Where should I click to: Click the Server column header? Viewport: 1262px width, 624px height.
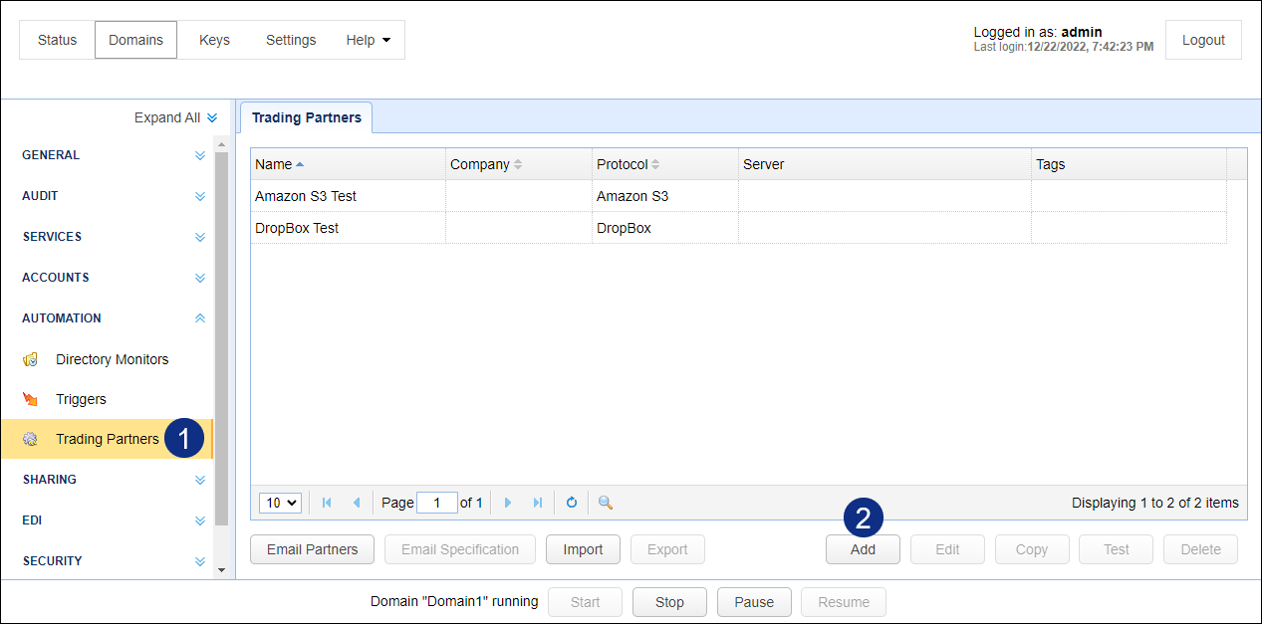click(x=884, y=164)
